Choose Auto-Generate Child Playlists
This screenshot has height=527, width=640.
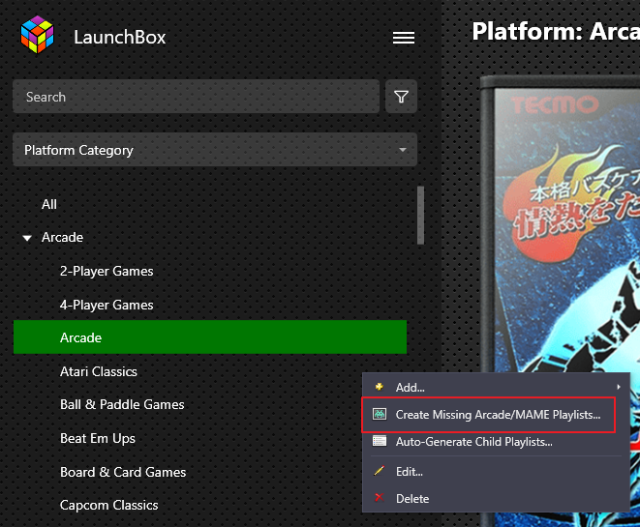click(496, 442)
